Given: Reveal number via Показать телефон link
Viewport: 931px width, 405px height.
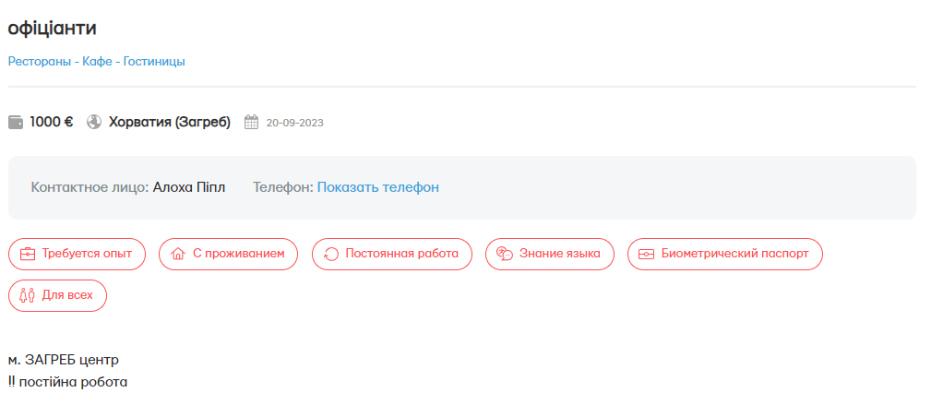Looking at the screenshot, I should (377, 187).
